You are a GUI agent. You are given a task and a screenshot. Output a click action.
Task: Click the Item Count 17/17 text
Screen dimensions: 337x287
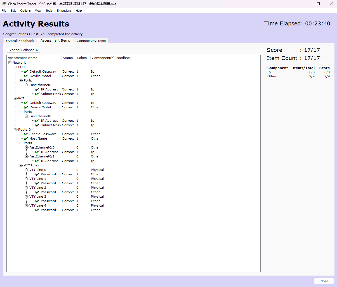293,58
